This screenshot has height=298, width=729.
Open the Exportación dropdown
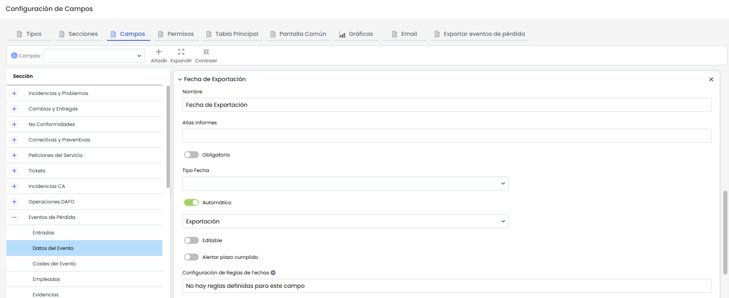tap(345, 221)
